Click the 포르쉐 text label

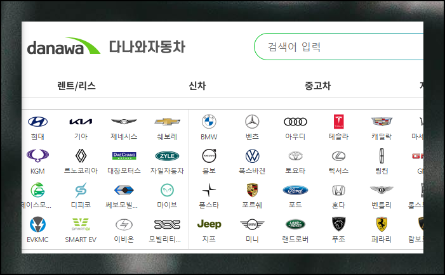(252, 205)
